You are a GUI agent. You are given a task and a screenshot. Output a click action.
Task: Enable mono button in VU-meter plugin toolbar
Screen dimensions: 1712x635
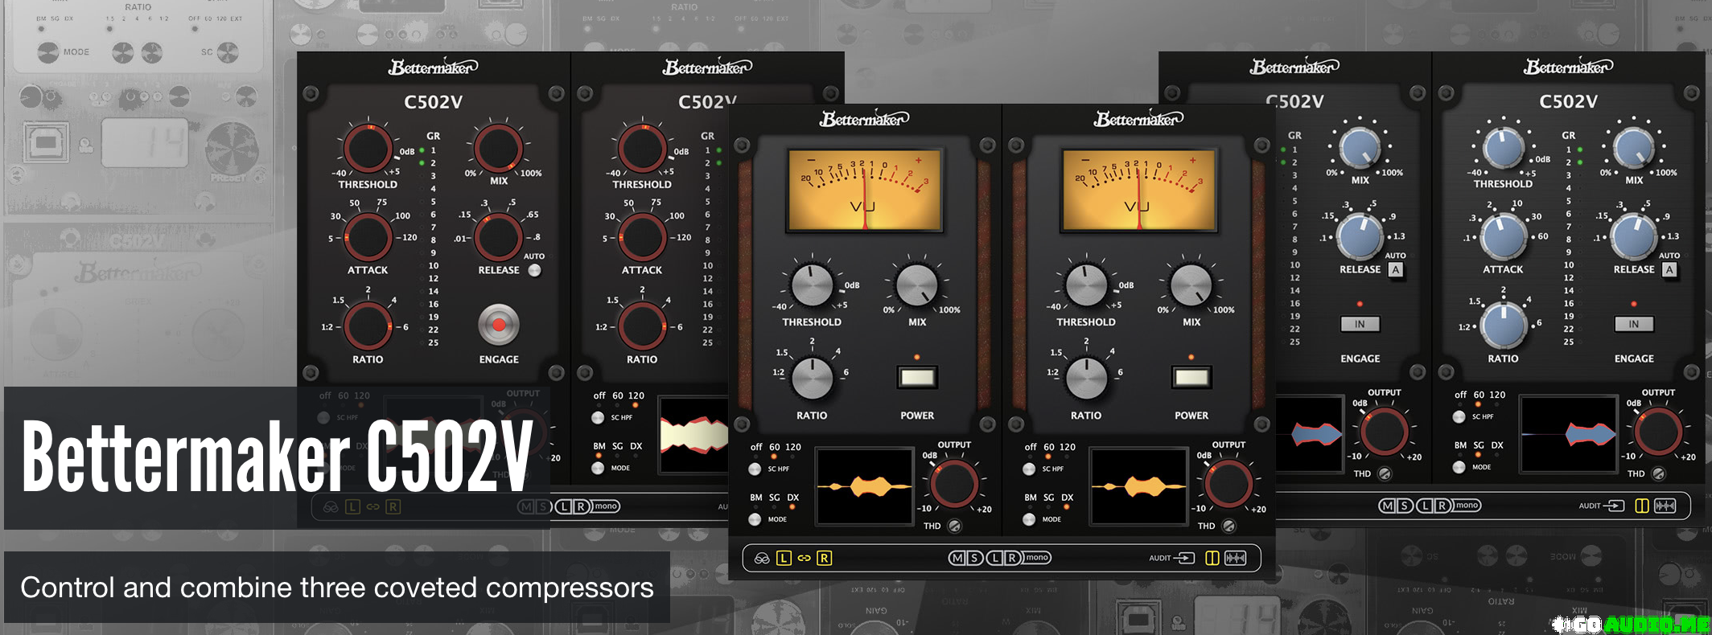coord(1037,558)
